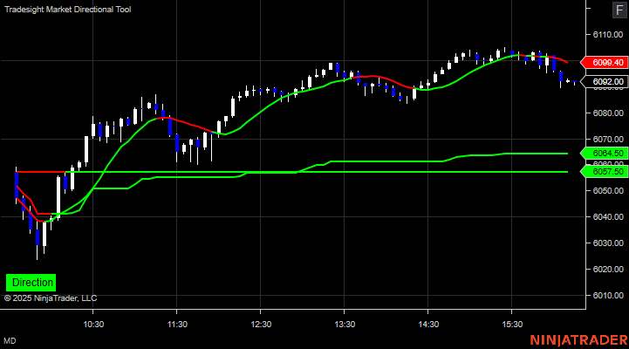Click the F button in the chart corner
629x349 pixels.
(x=619, y=10)
